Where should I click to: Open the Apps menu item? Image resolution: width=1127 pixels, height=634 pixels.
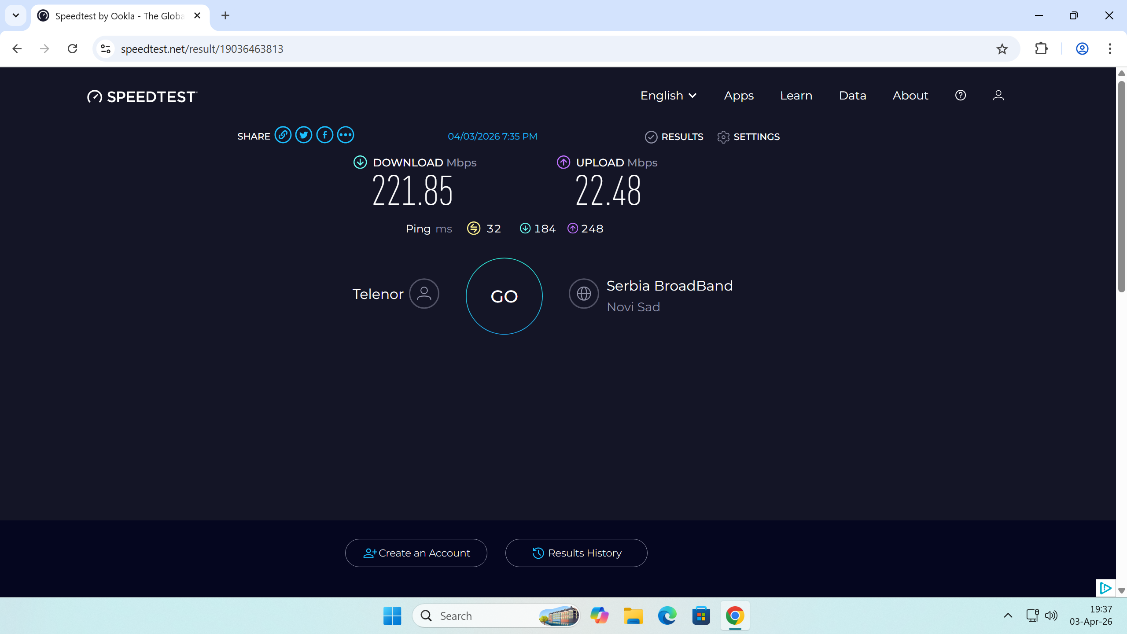click(739, 96)
